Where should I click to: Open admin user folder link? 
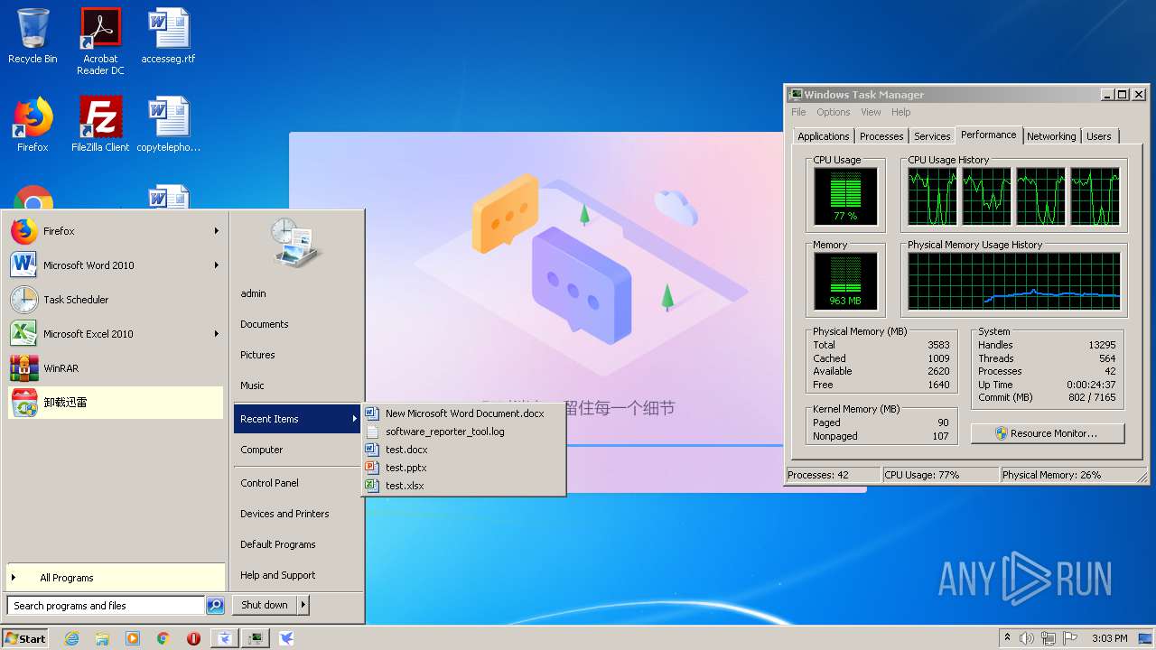click(x=297, y=293)
